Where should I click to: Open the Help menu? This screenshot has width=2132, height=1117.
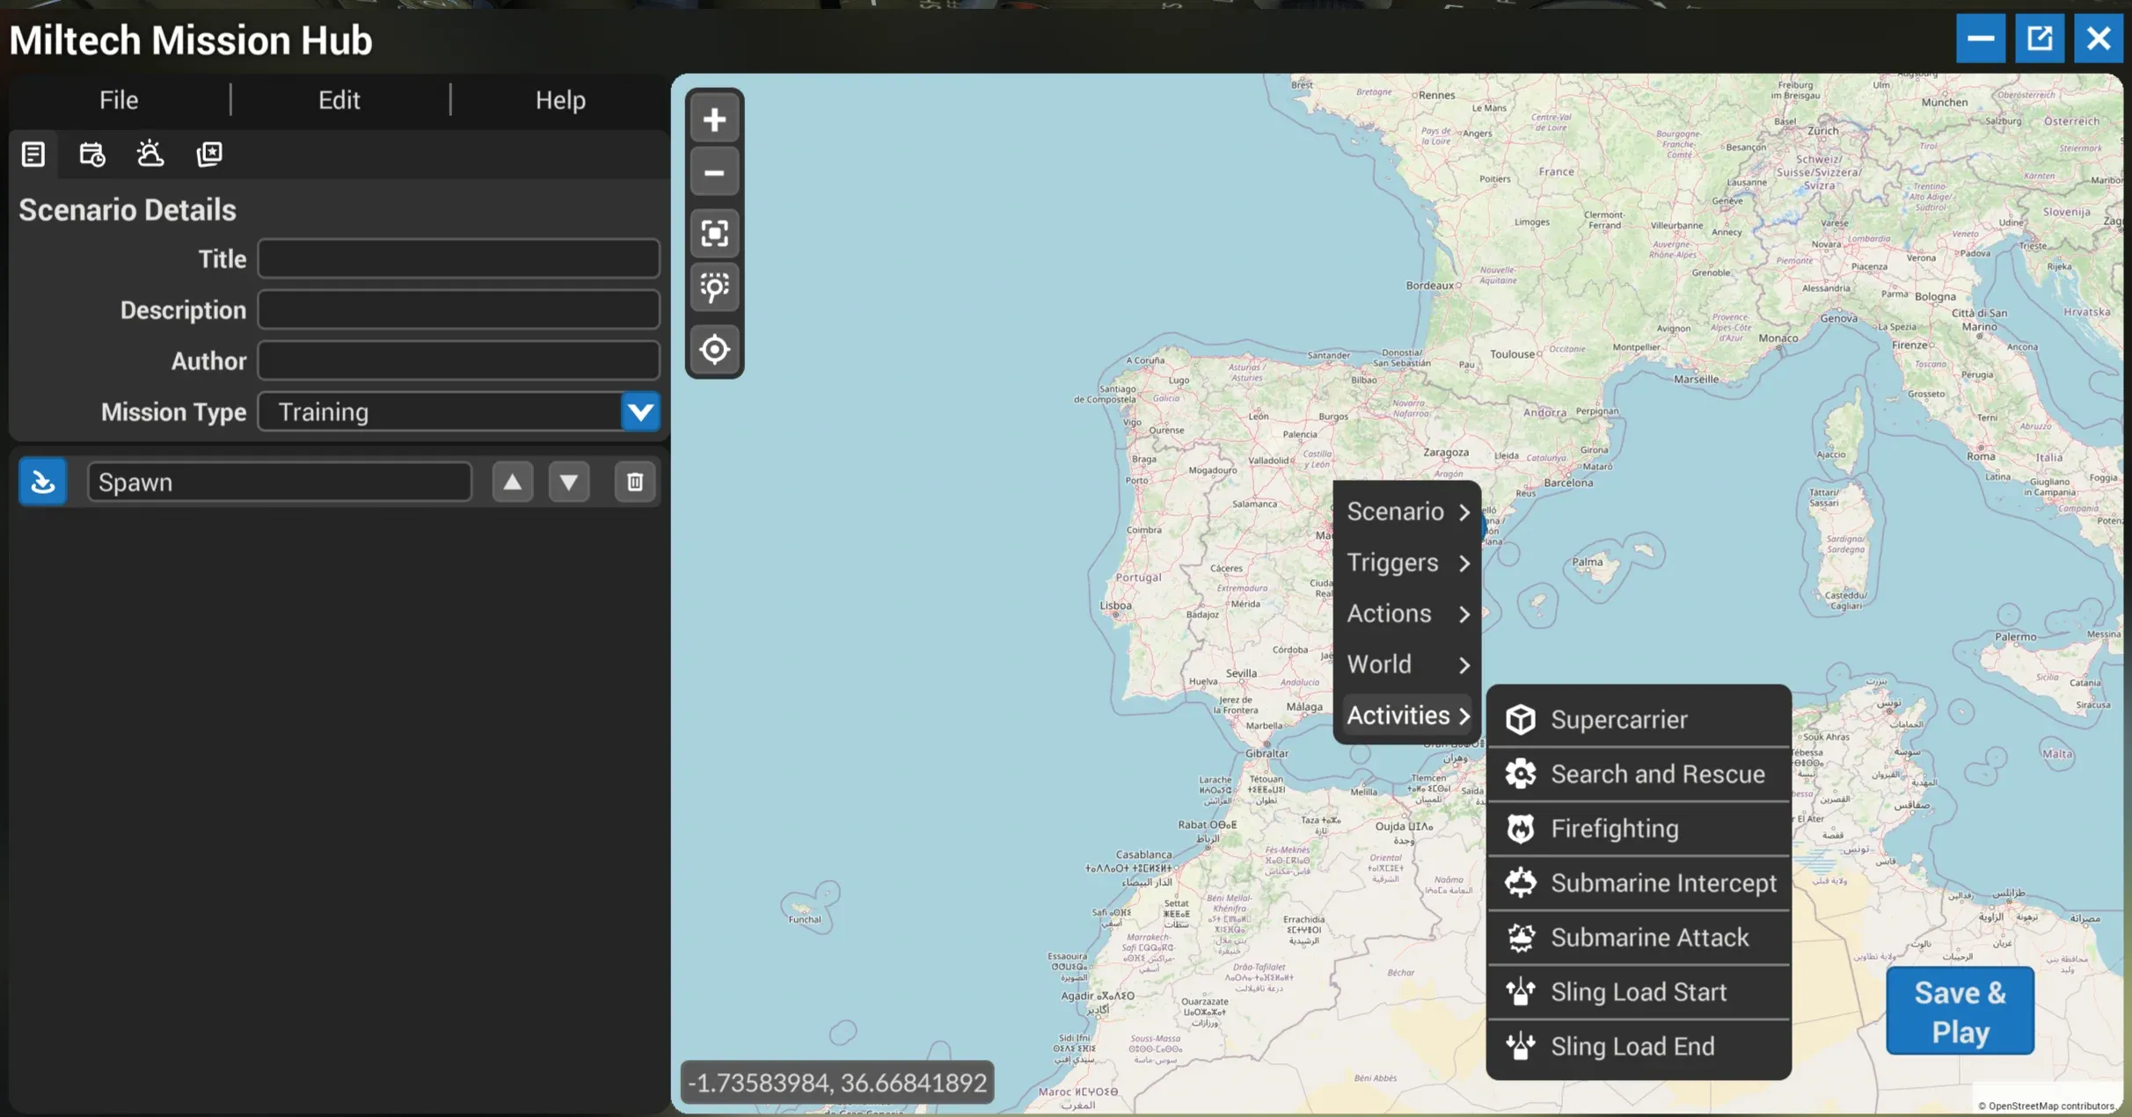pos(560,100)
